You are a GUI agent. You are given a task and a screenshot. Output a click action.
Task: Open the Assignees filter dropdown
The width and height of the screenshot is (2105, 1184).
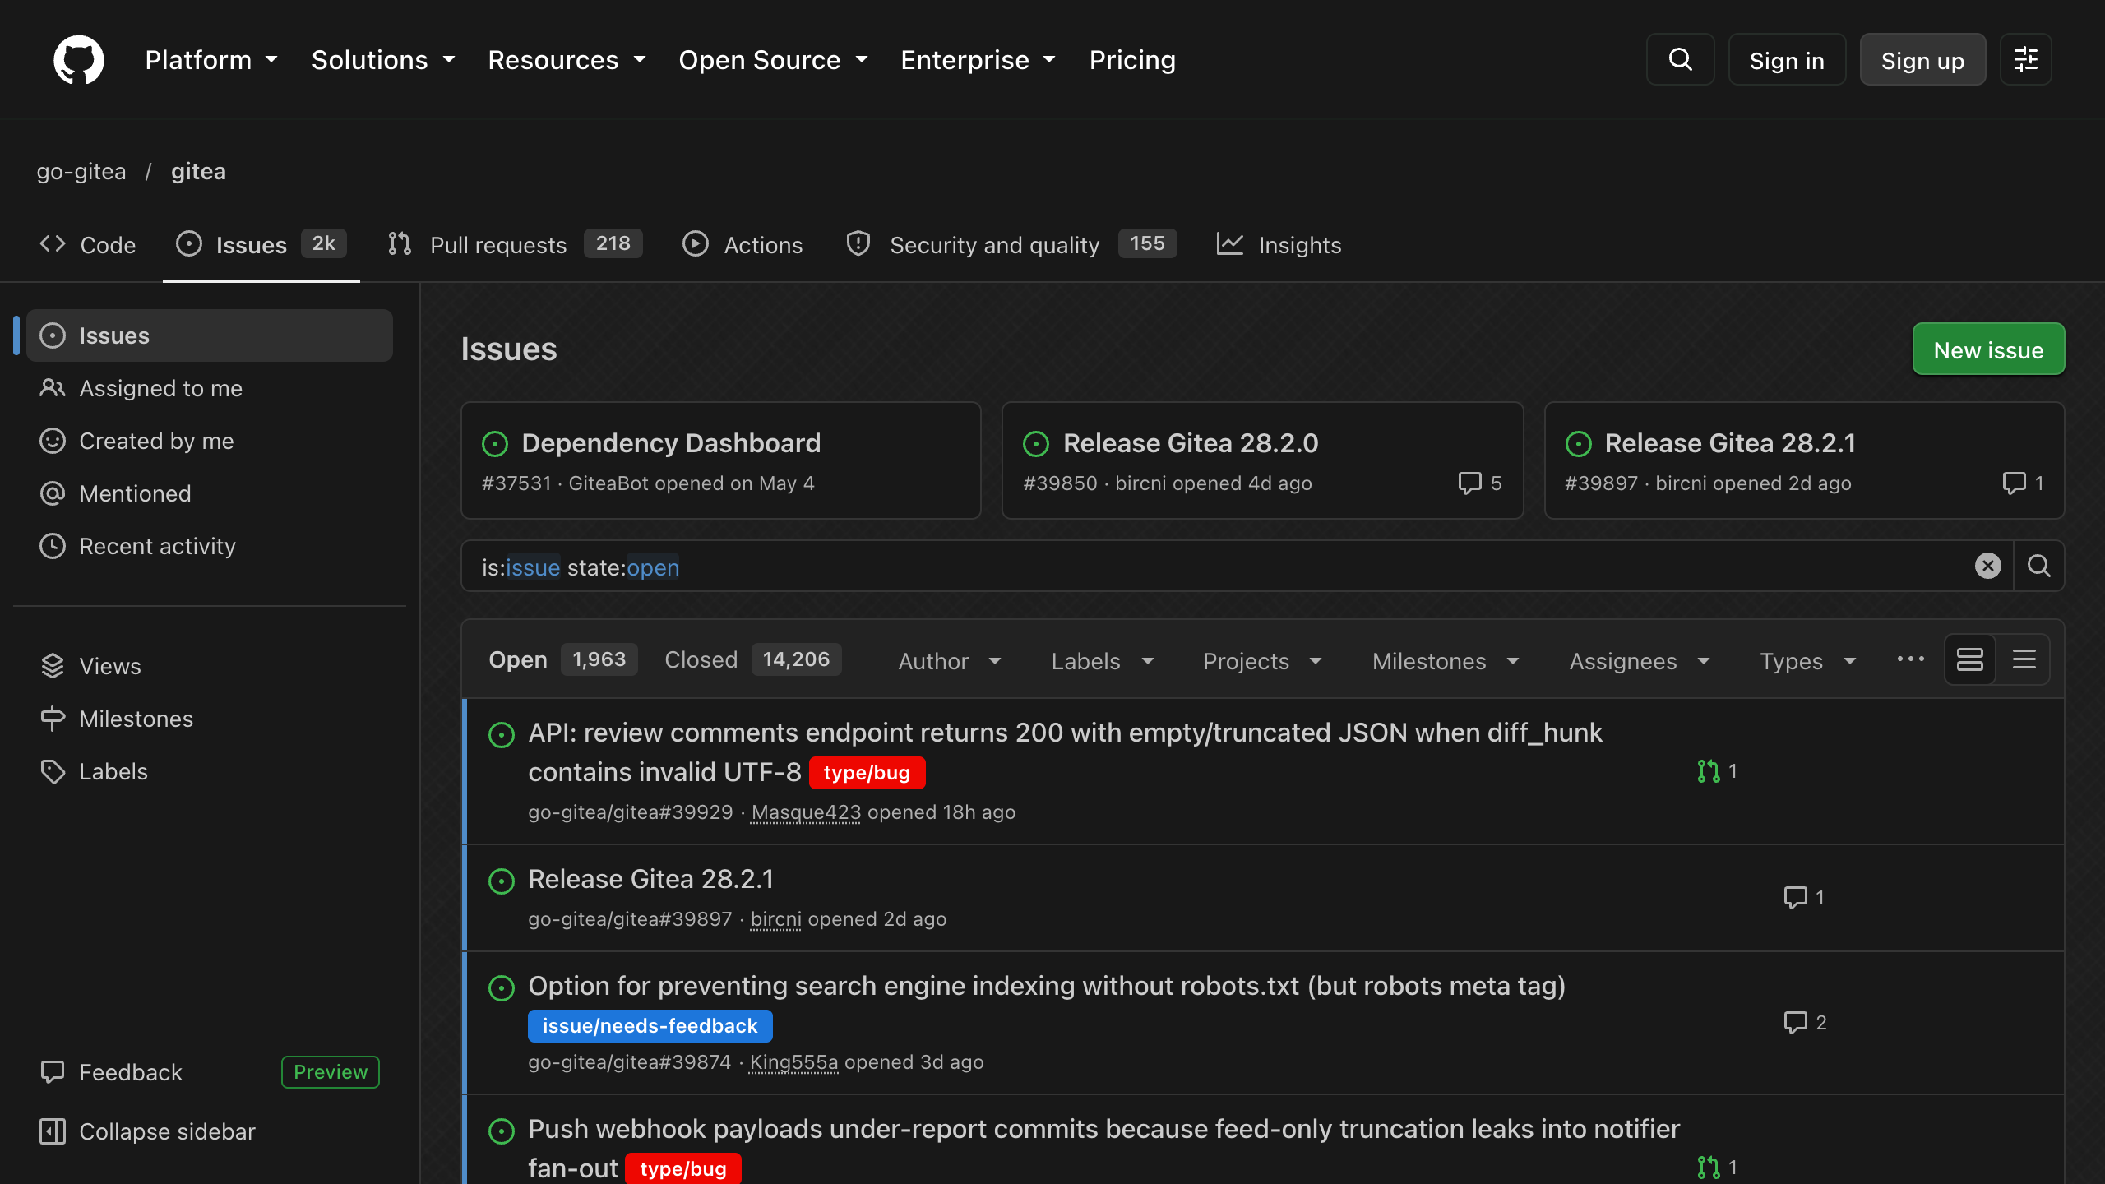pos(1640,660)
